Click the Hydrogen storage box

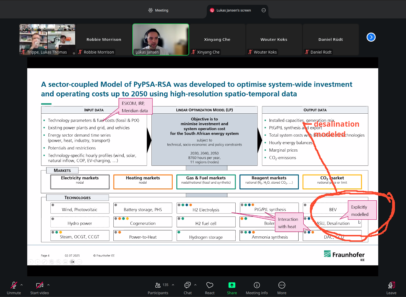pos(206,236)
